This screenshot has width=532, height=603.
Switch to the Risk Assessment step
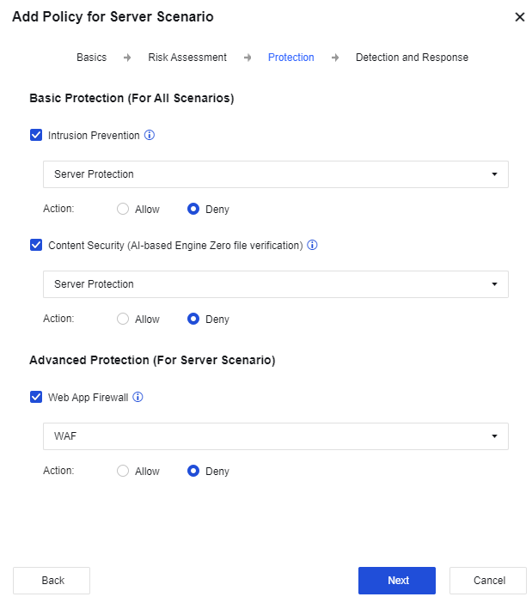point(187,58)
